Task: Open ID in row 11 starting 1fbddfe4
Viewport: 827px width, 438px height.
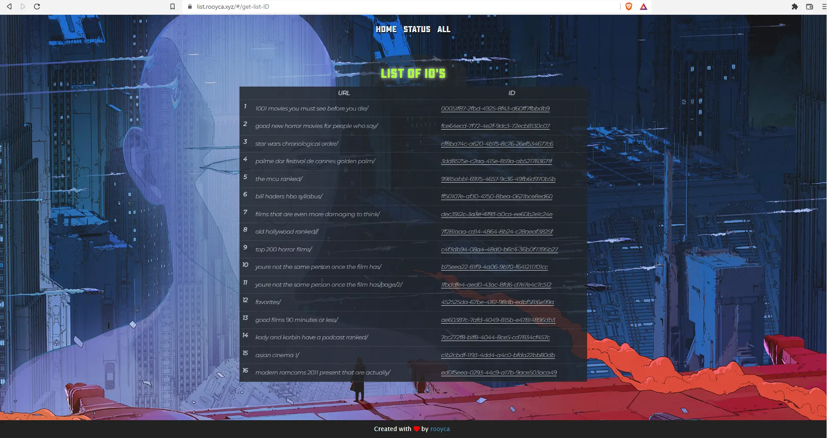Action: tap(496, 285)
